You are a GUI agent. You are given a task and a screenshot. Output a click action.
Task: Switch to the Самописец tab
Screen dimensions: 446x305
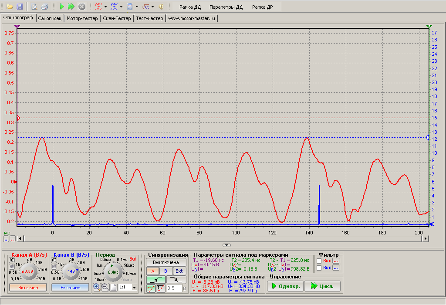point(50,18)
